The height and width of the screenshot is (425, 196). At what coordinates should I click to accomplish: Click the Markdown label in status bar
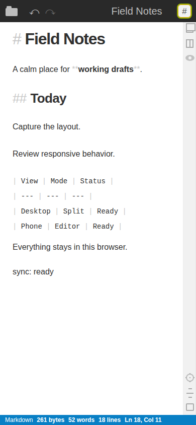pos(19,420)
